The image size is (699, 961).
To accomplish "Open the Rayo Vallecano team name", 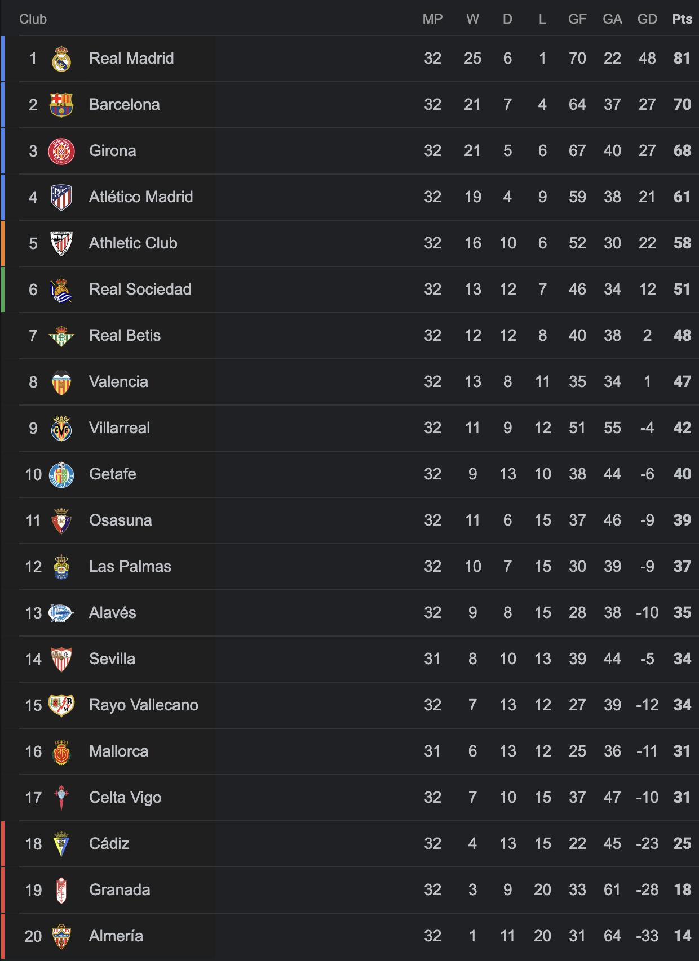I will pos(143,705).
